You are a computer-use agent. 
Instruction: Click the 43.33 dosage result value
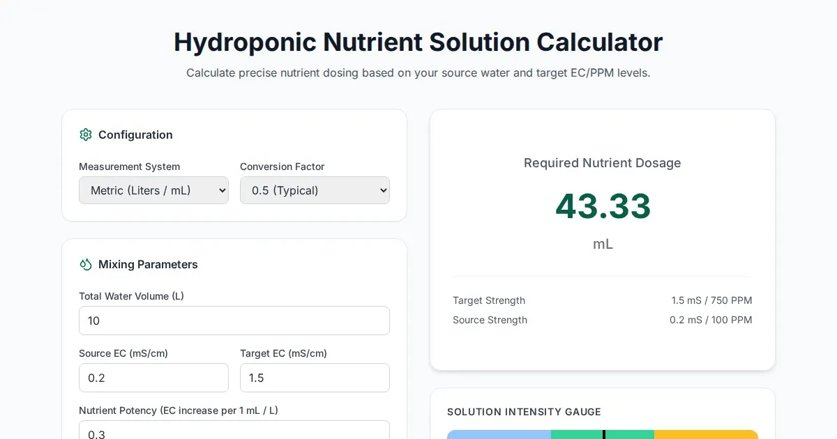[603, 206]
